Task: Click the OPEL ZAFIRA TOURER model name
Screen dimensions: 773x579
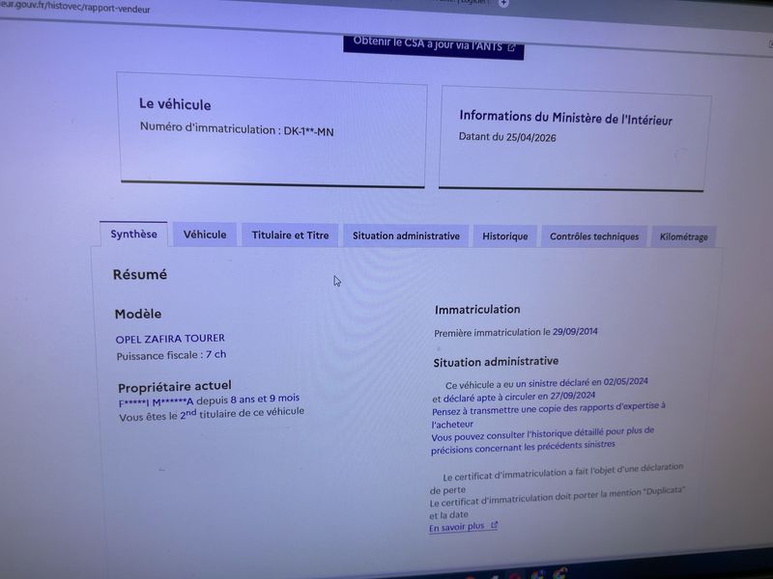Action: [170, 339]
